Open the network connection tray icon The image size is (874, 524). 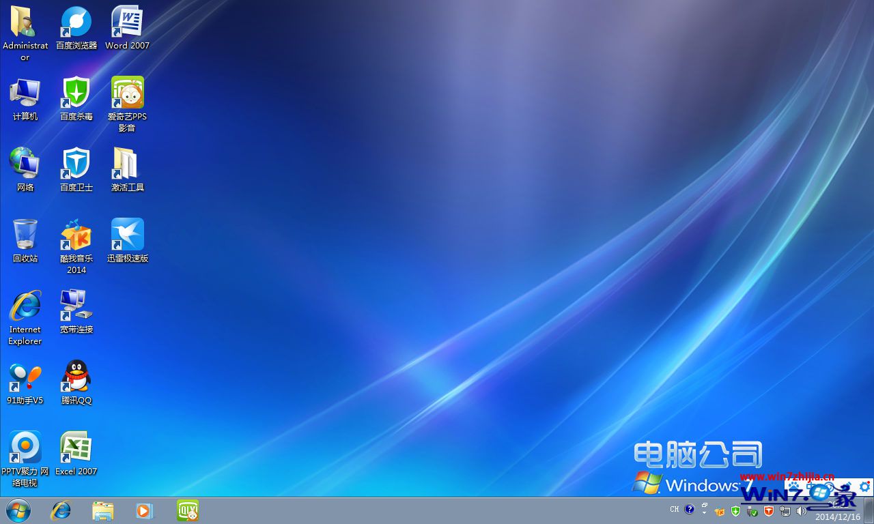(x=785, y=510)
